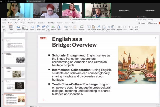Screen dimensions: 160x107
Task: Click the New Slide icon
Action: (x=4, y=27)
